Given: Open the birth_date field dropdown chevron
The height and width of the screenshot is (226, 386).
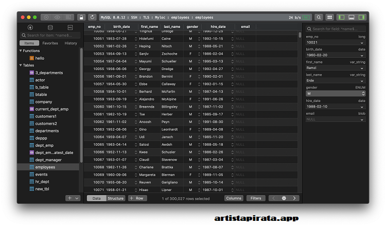Looking at the screenshot, I should pos(362,56).
